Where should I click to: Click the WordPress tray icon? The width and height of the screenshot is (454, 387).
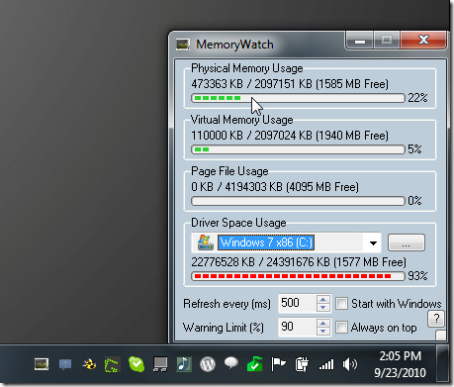point(208,364)
